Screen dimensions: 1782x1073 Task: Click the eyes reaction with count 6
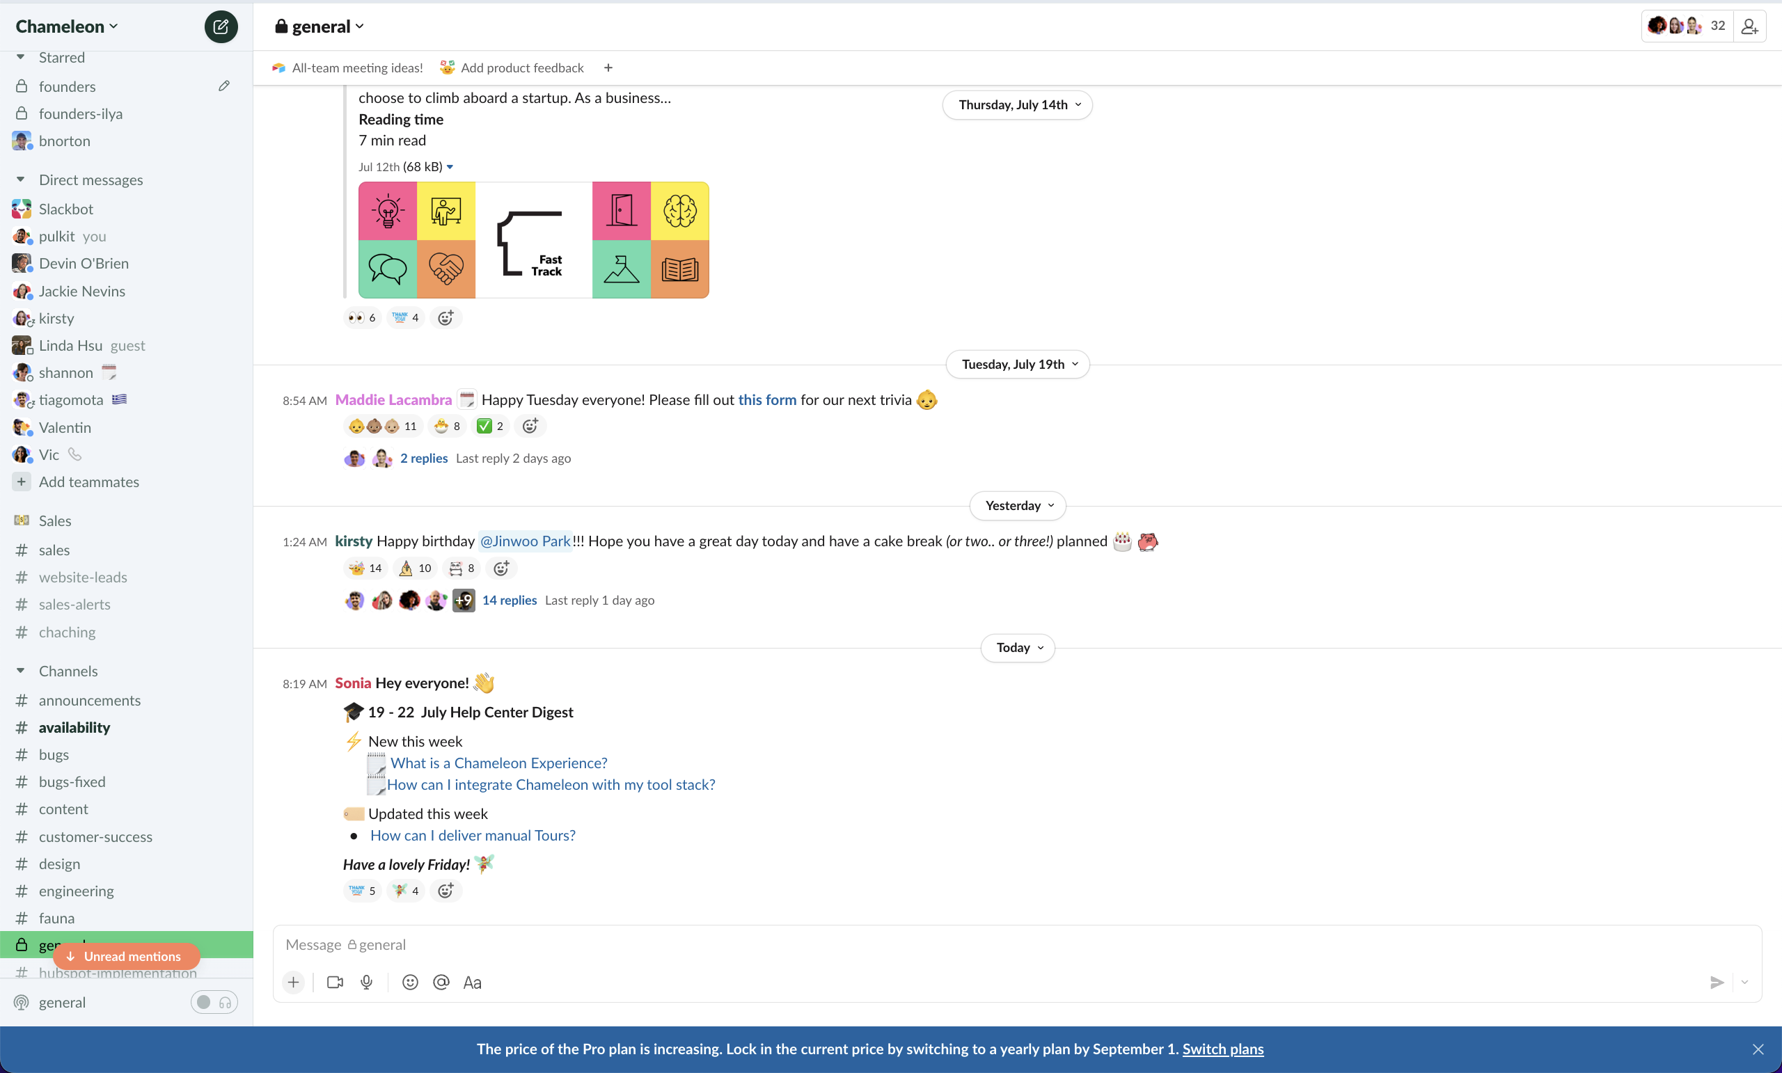click(361, 317)
